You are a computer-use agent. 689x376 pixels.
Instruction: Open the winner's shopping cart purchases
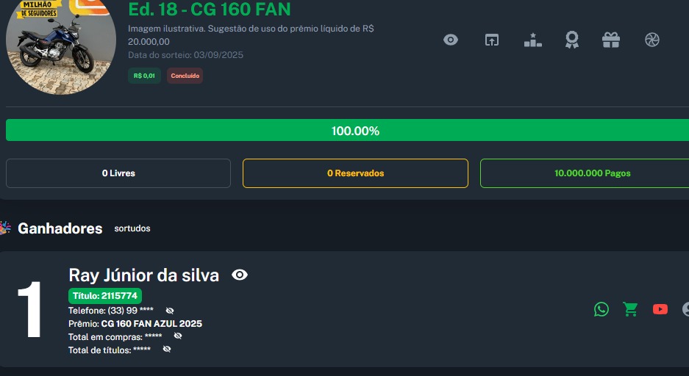pos(630,309)
